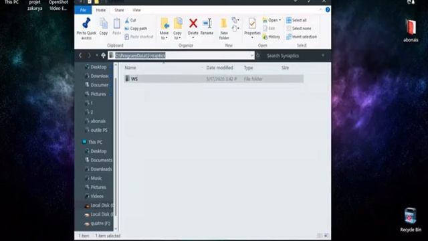428x241 pixels.
Task: Click the navigation pane vertical scrollbar
Action: pos(116,147)
